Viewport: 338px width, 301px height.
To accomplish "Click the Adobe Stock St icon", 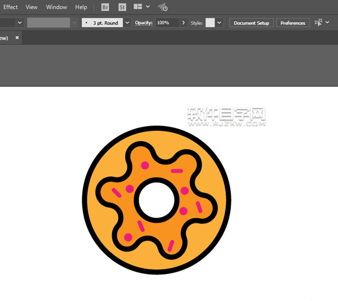I will [x=123, y=7].
